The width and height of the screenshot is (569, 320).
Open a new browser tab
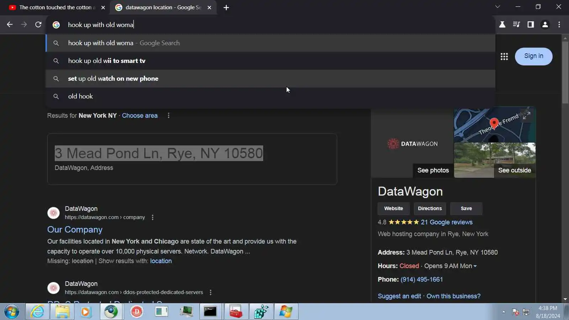226,7
